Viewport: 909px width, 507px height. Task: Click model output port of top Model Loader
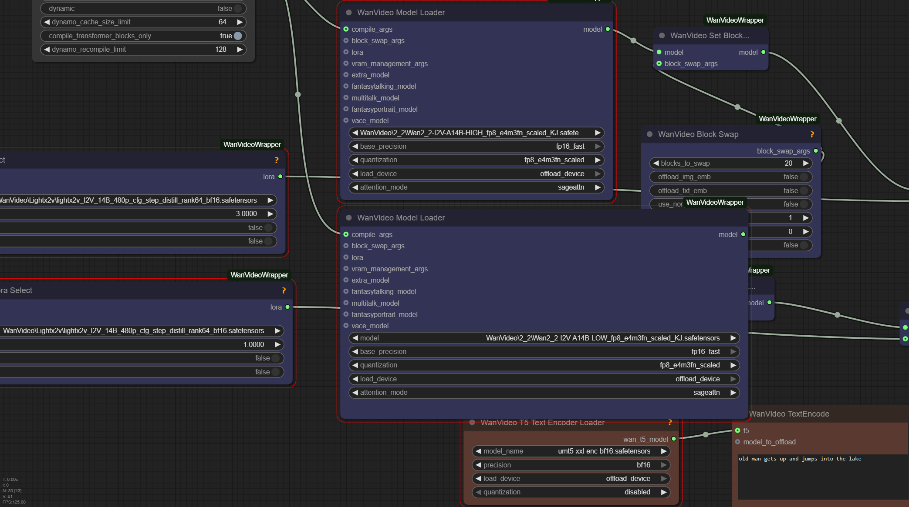[608, 29]
